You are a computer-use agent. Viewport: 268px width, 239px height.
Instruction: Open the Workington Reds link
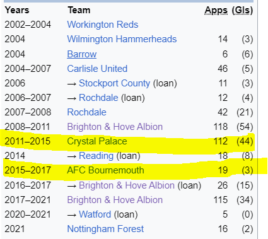pyautogui.click(x=103, y=25)
